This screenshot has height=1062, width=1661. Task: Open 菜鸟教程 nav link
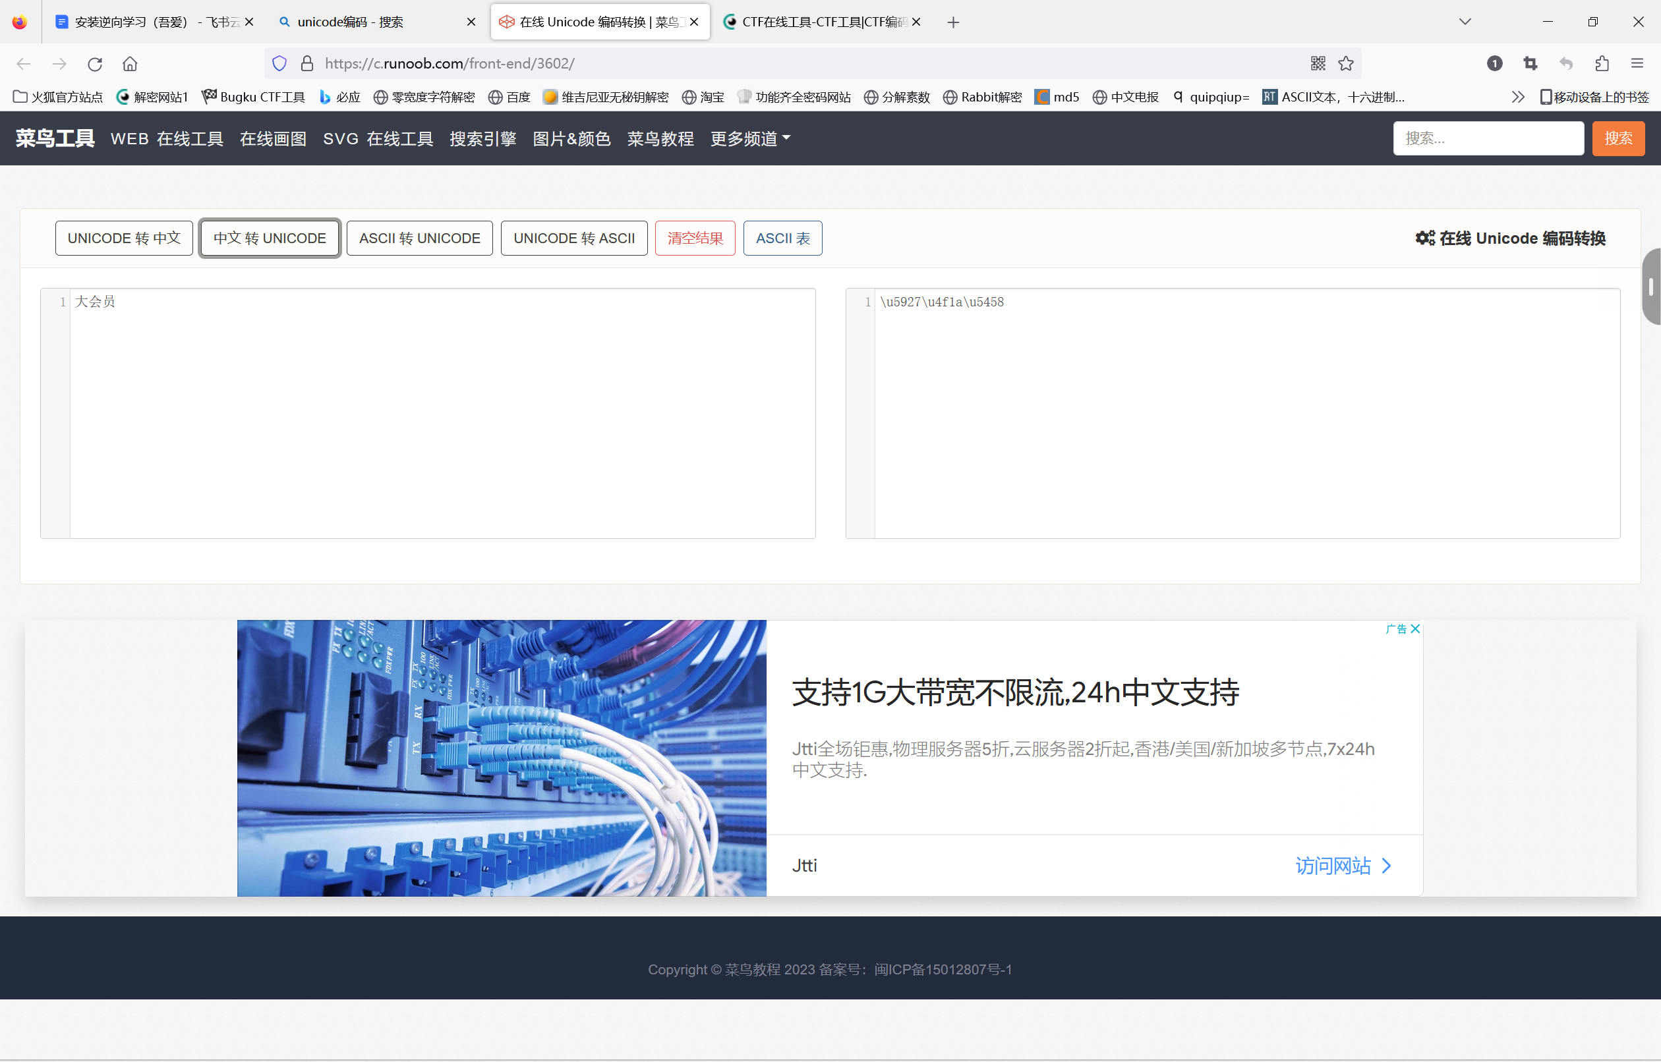pos(660,138)
